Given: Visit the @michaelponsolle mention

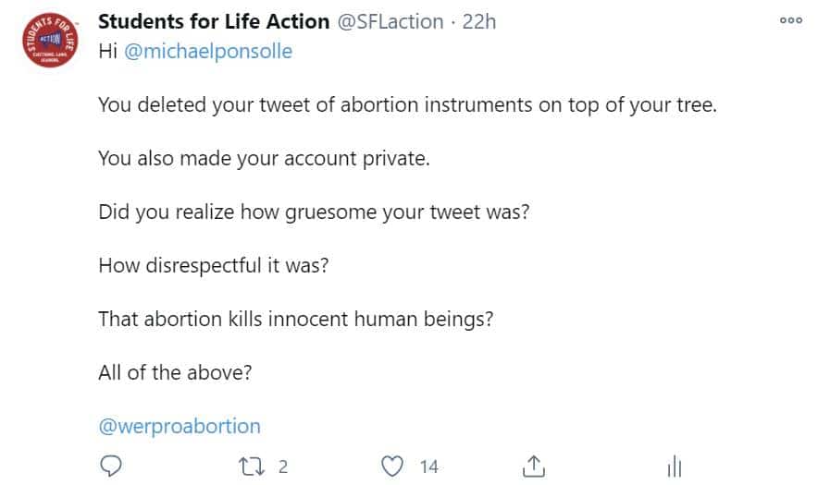Looking at the screenshot, I should pos(208,51).
